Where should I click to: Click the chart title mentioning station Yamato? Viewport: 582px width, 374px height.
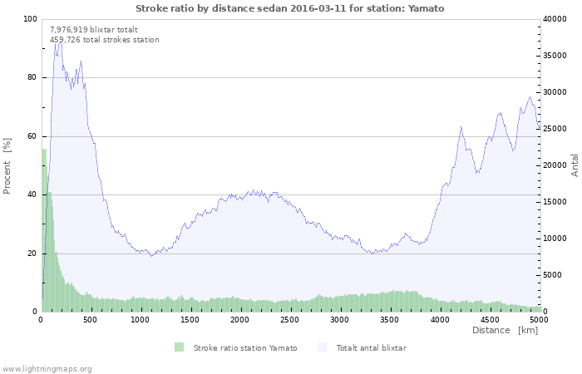(x=290, y=8)
